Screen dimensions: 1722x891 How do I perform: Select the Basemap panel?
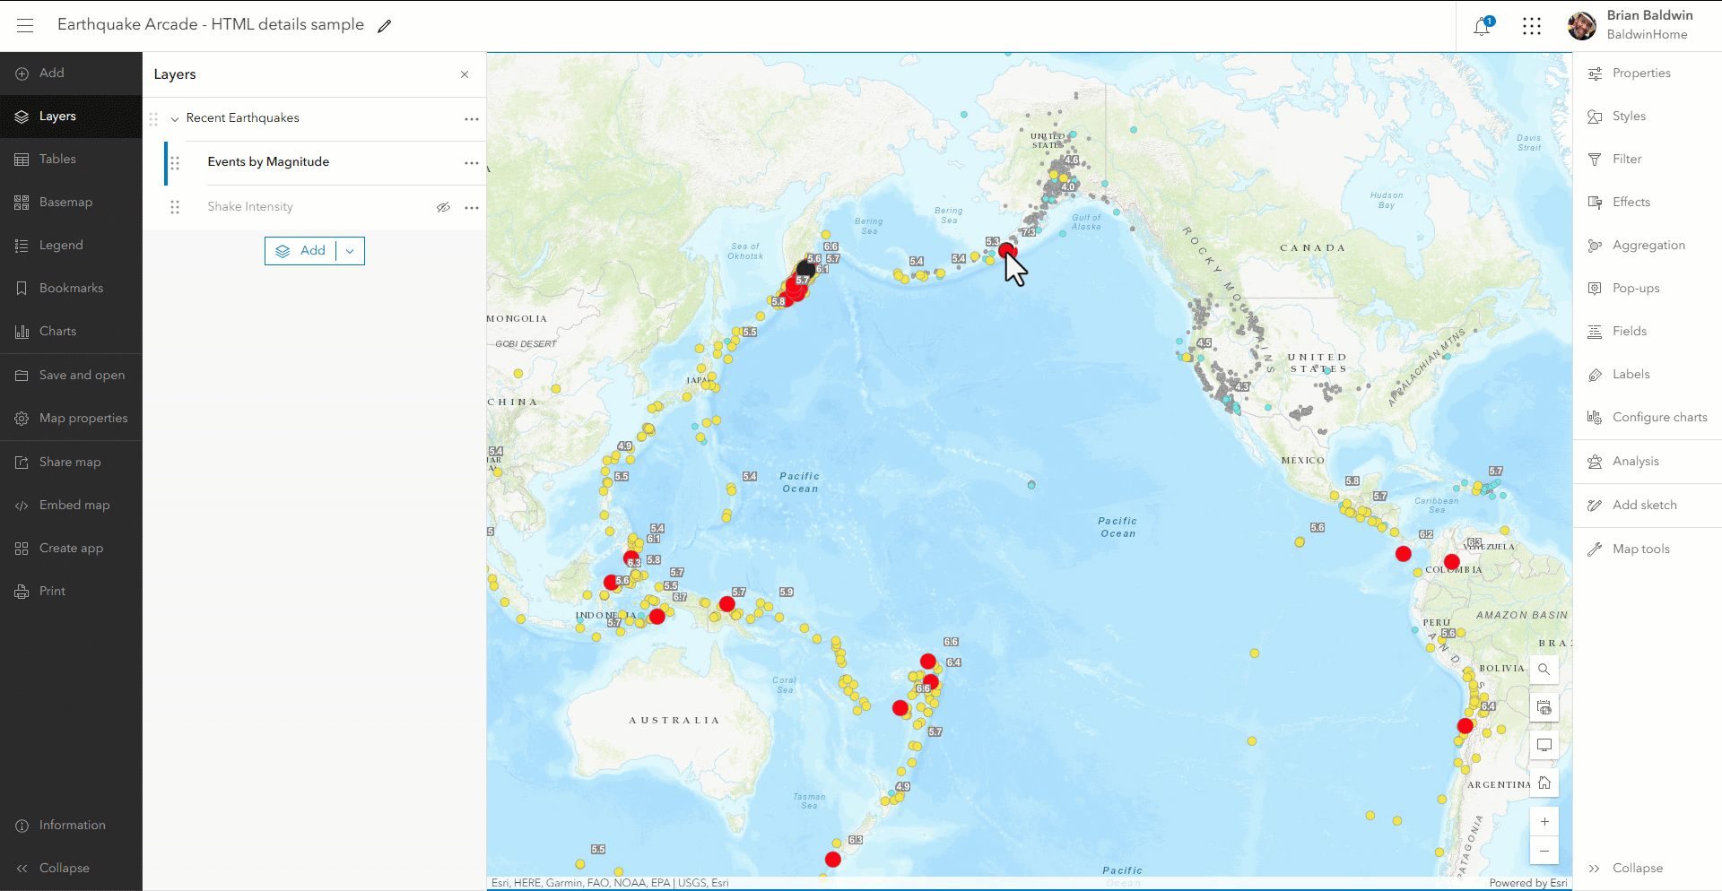pos(66,202)
